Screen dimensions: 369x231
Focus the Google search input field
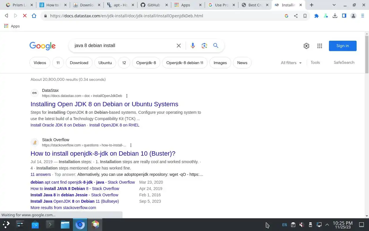click(124, 46)
